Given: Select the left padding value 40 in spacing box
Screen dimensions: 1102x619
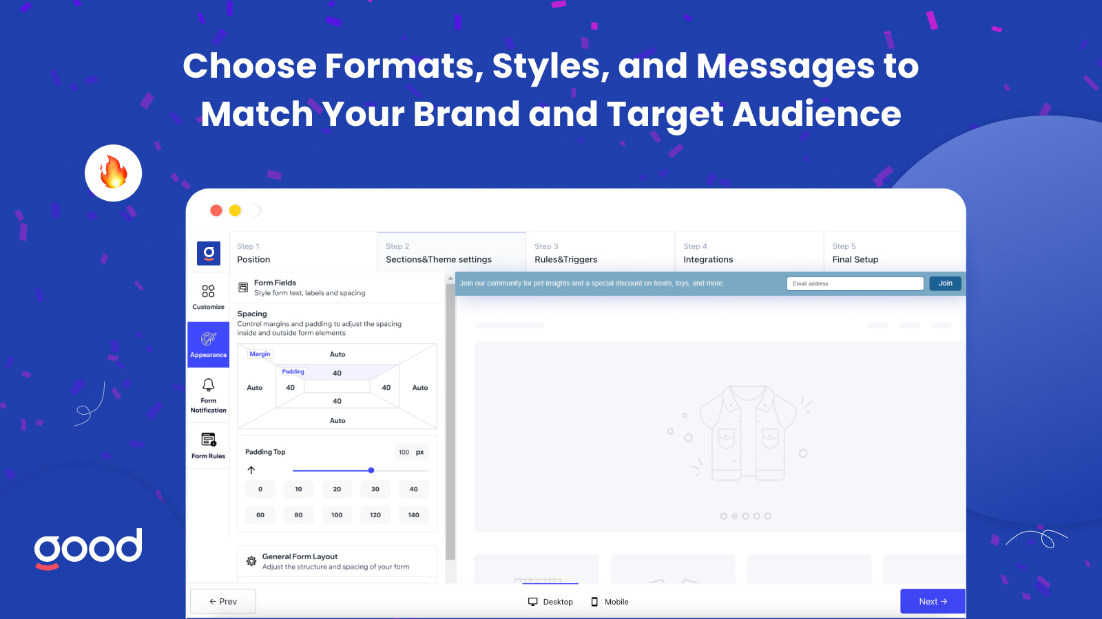Looking at the screenshot, I should (290, 387).
